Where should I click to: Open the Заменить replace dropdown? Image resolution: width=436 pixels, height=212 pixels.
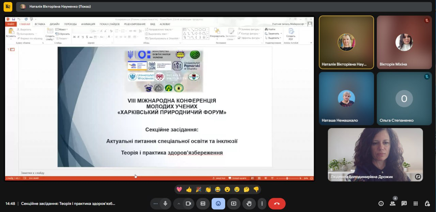coord(273,34)
